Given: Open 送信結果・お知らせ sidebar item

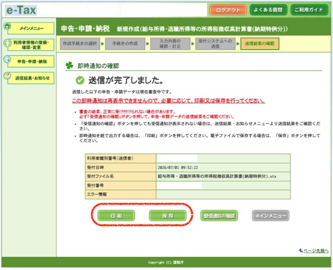Looking at the screenshot, I should [x=31, y=78].
